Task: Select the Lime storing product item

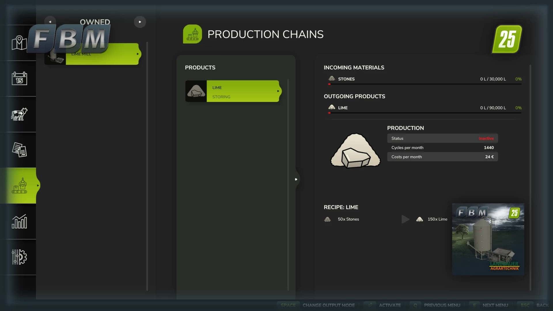Action: 233,91
